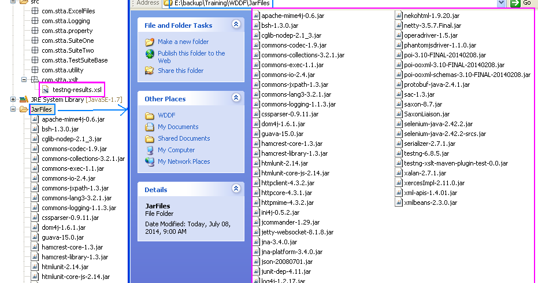Click the com.stta.SuiteOne package icon
538x283 pixels.
(35, 41)
